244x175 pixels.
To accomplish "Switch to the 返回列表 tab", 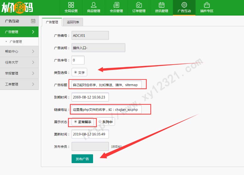I will pyautogui.click(x=73, y=22).
